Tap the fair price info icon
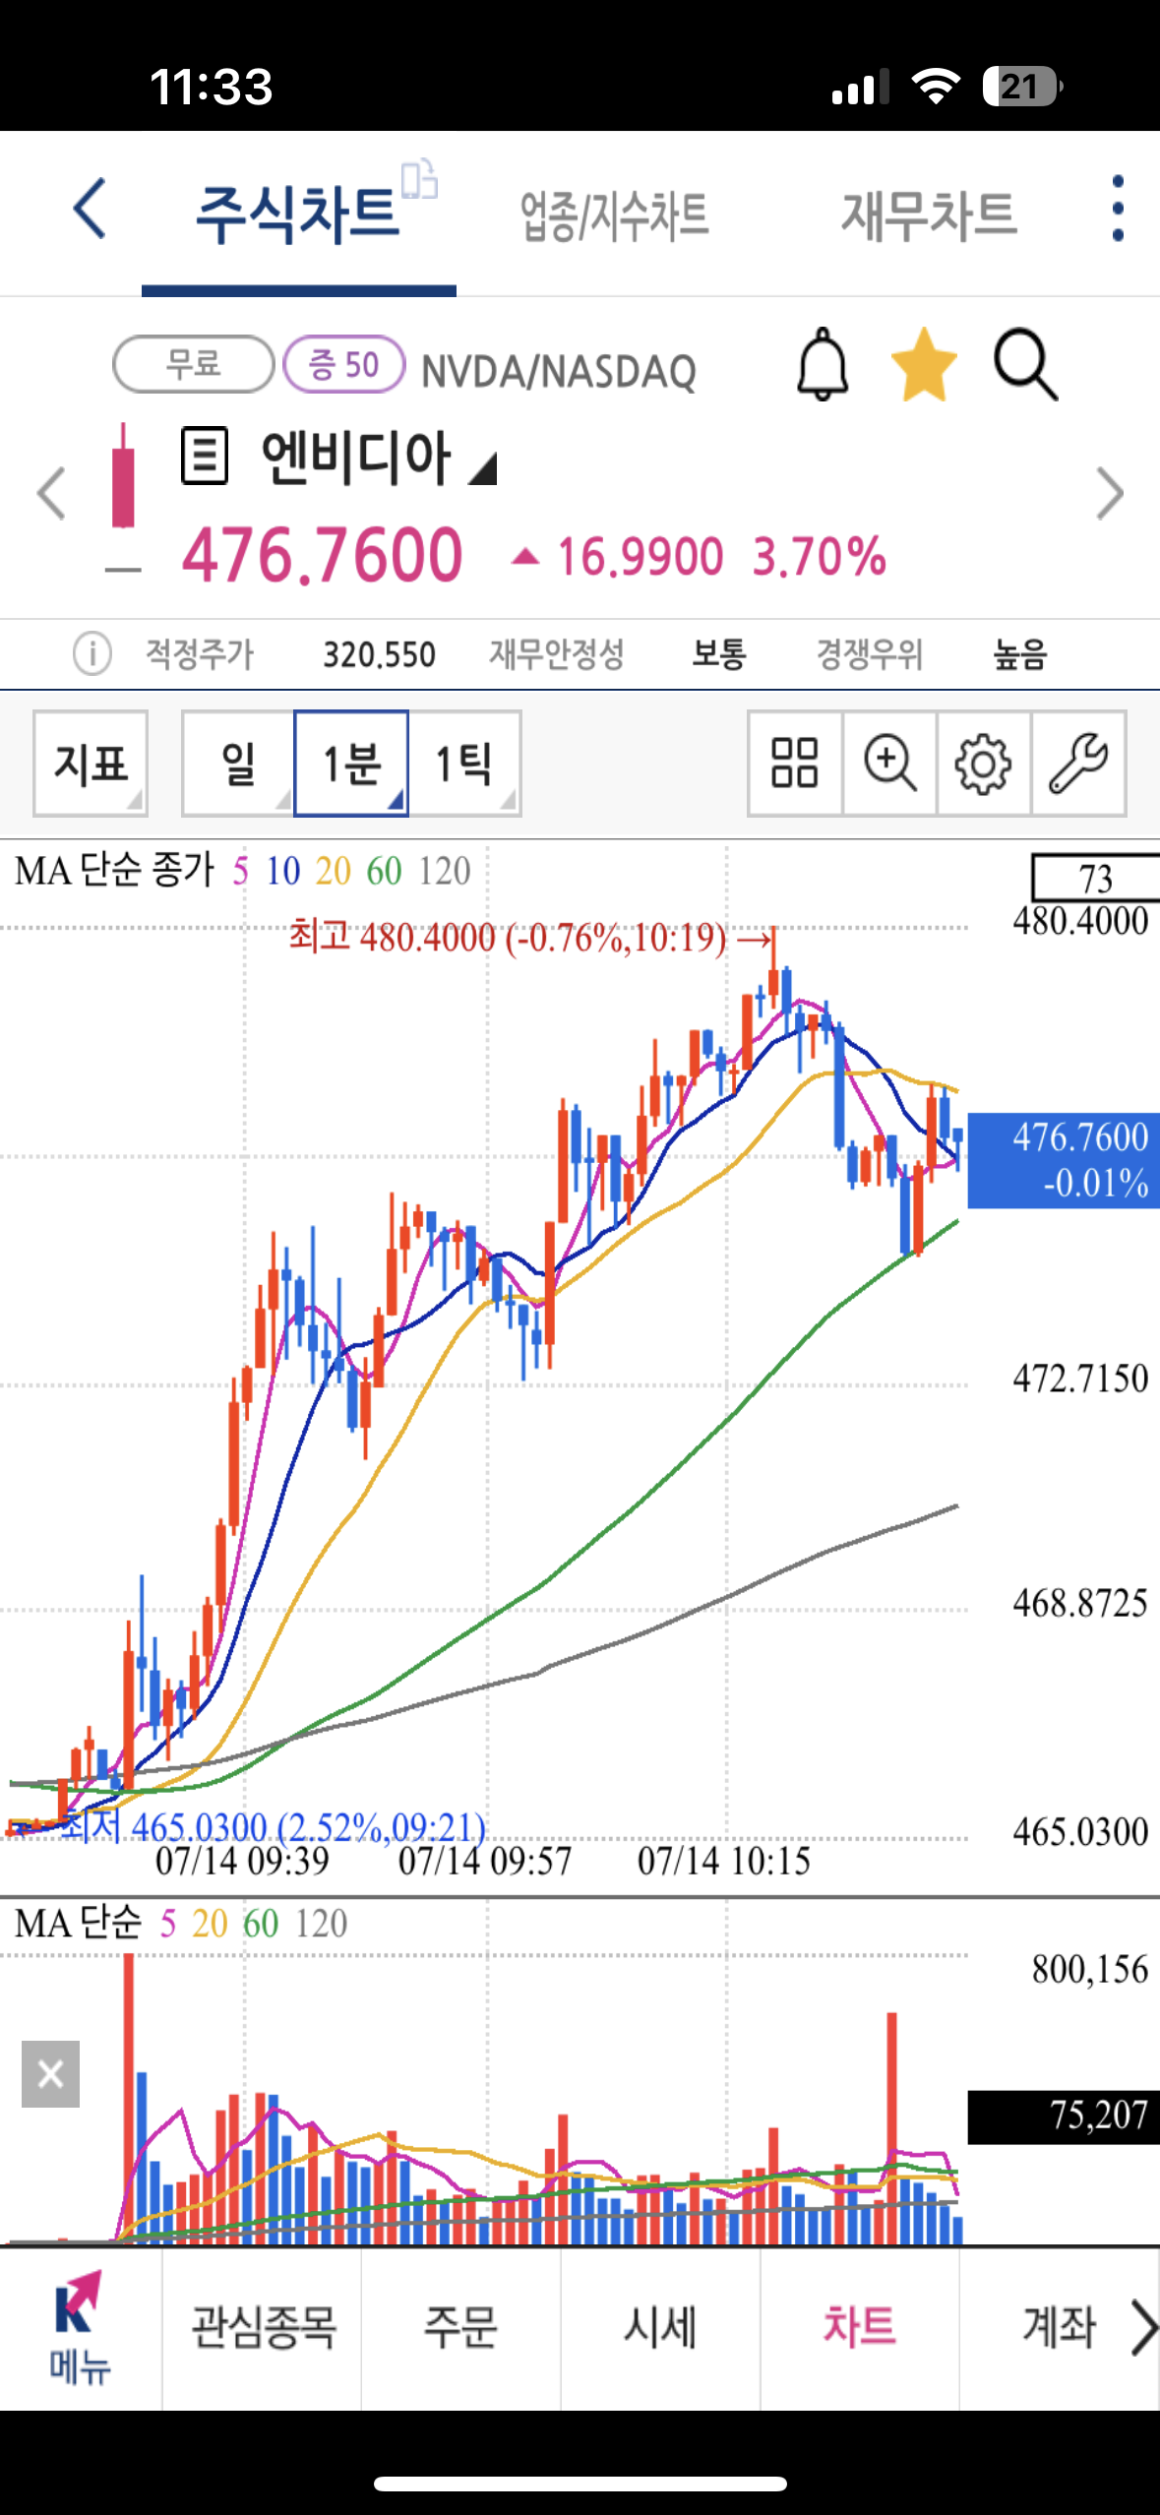Image resolution: width=1160 pixels, height=2515 pixels. 92,653
